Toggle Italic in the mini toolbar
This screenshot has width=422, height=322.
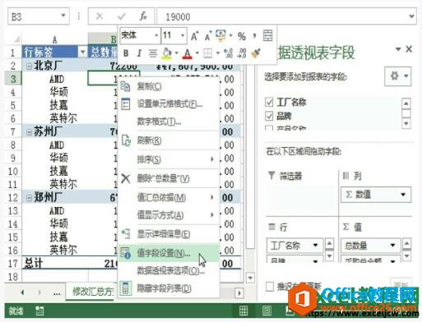click(139, 53)
